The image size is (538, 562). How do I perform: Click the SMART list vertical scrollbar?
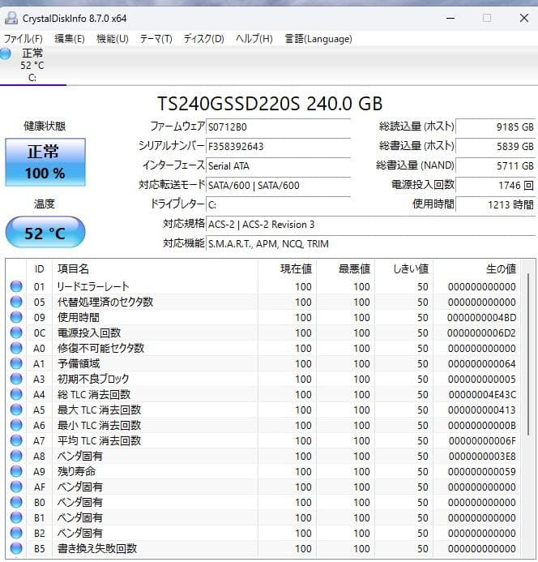(x=529, y=355)
